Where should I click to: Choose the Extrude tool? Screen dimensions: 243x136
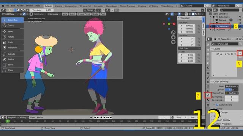tap(13, 54)
